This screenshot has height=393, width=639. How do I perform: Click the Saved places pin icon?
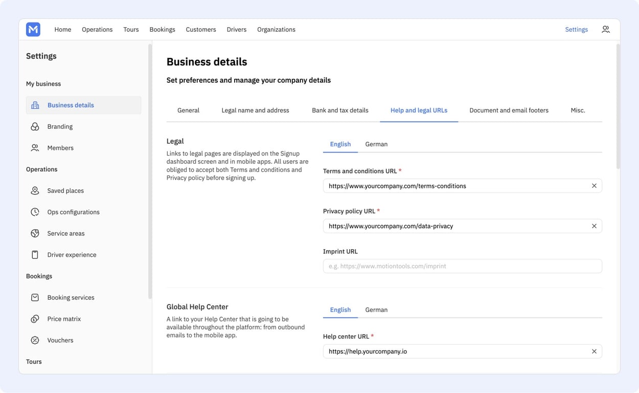pos(35,190)
